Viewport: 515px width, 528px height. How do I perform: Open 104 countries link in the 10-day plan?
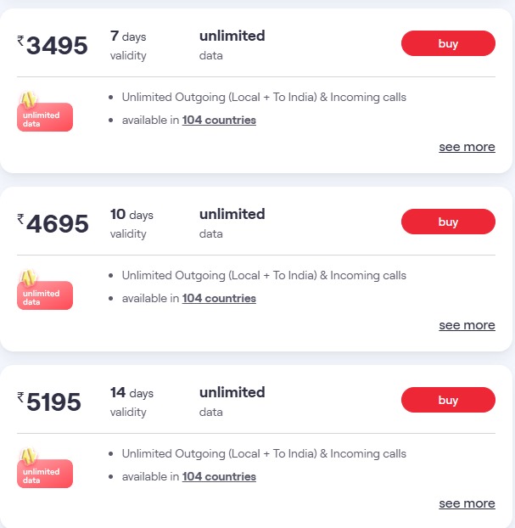point(219,298)
